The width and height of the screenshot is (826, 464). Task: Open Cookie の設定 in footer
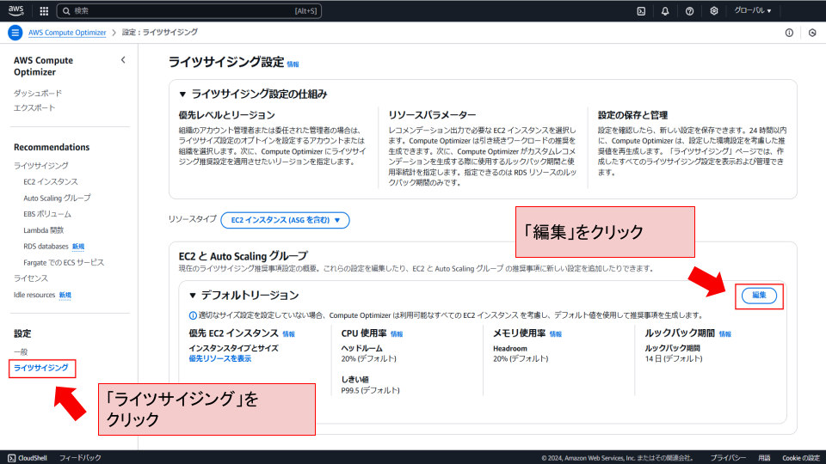(x=801, y=458)
